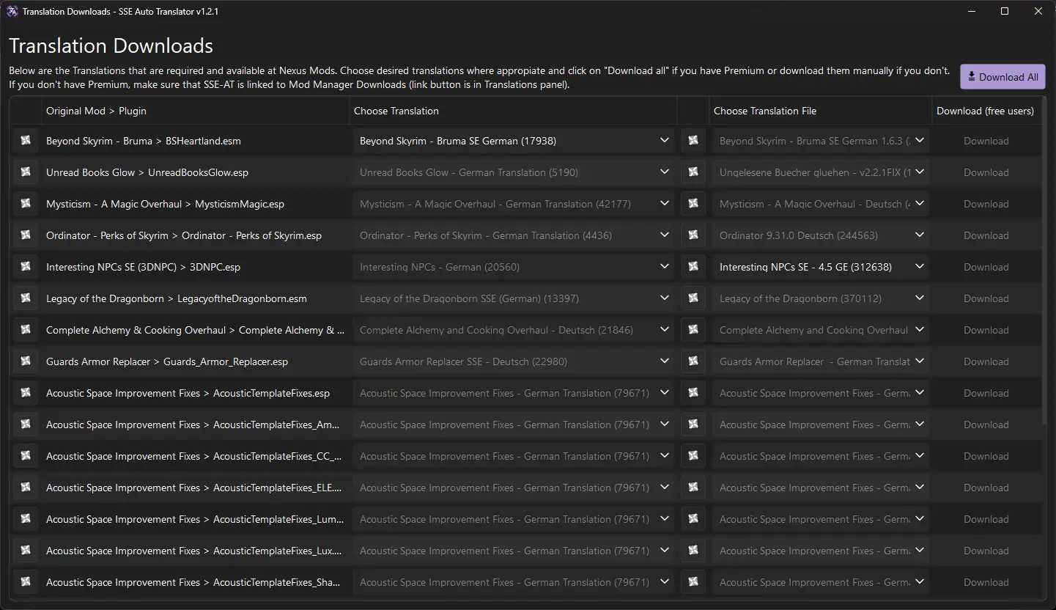This screenshot has height=610, width=1056.
Task: Expand Mysticism - German Translation (42177) translation dropdown
Action: pyautogui.click(x=514, y=204)
